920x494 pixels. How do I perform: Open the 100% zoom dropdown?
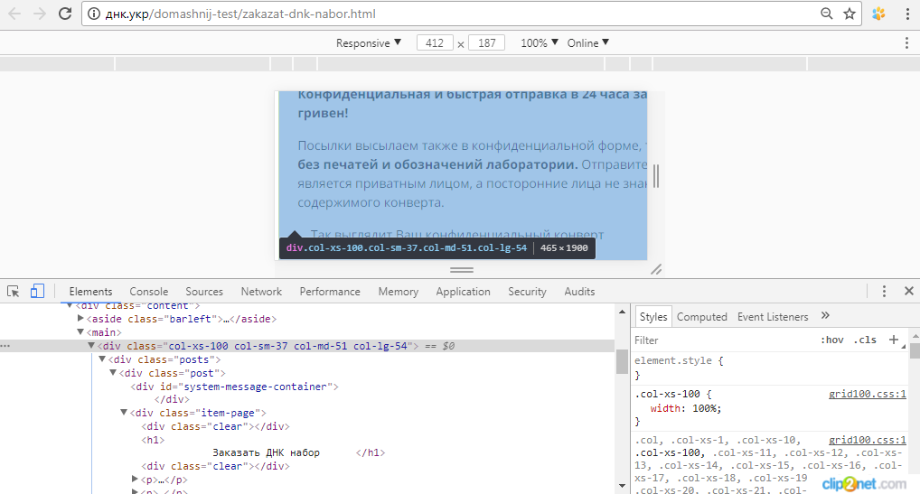[x=540, y=42]
